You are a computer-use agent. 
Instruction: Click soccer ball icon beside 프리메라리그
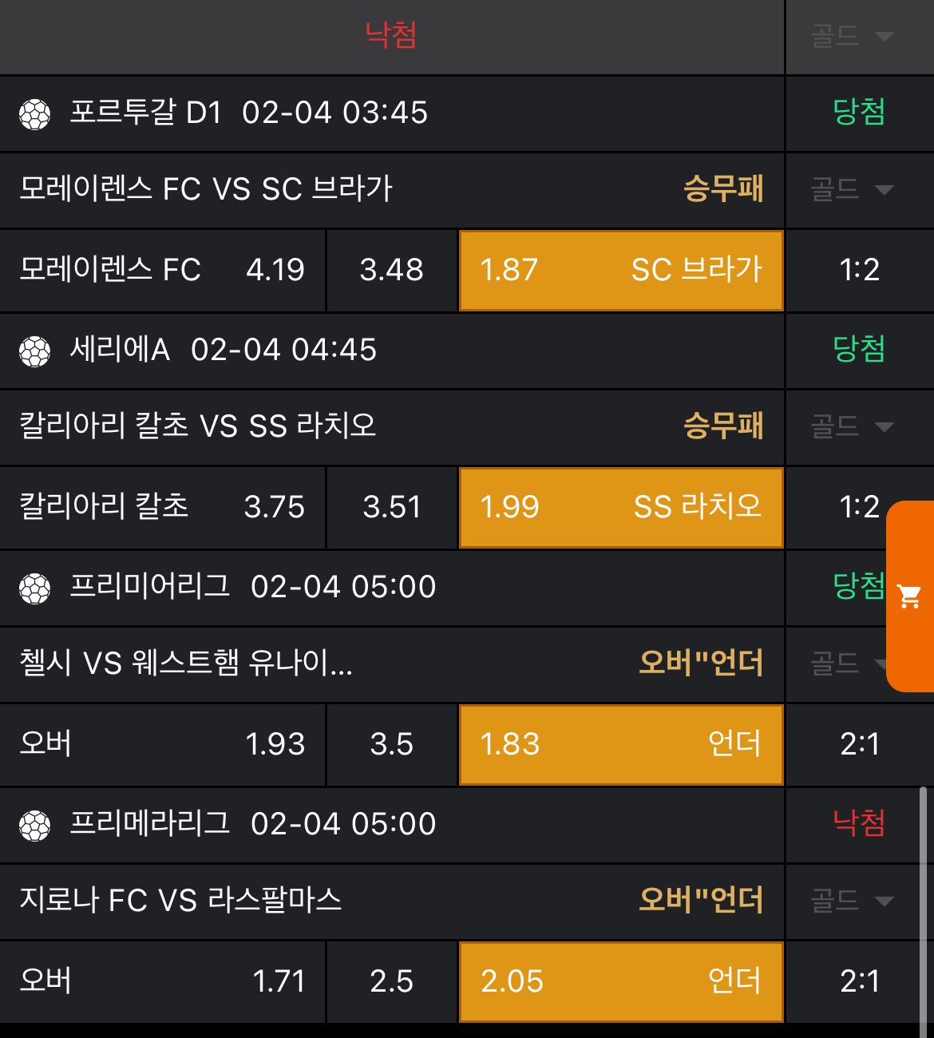(x=35, y=826)
